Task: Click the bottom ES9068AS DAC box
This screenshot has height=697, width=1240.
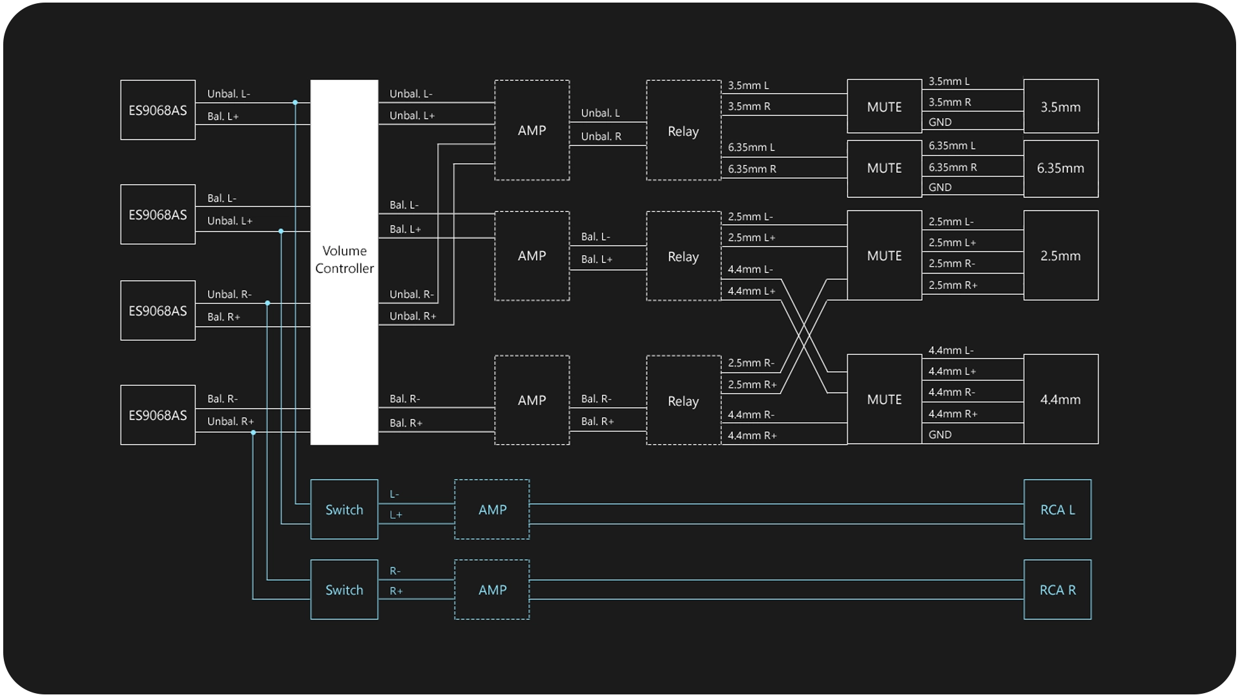Action: pyautogui.click(x=158, y=415)
